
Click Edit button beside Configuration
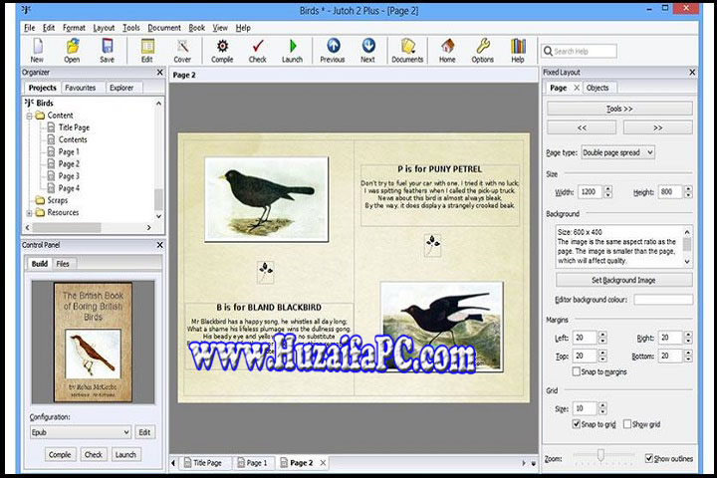coord(144,432)
